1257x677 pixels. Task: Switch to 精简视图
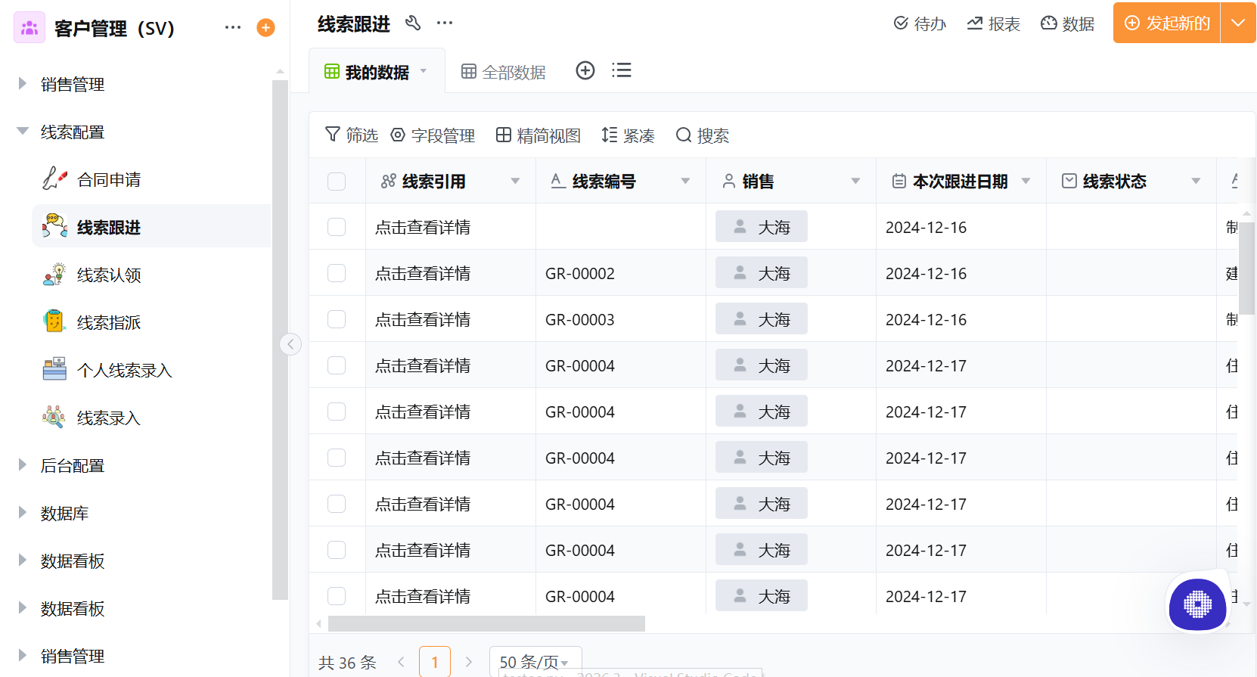pos(538,135)
